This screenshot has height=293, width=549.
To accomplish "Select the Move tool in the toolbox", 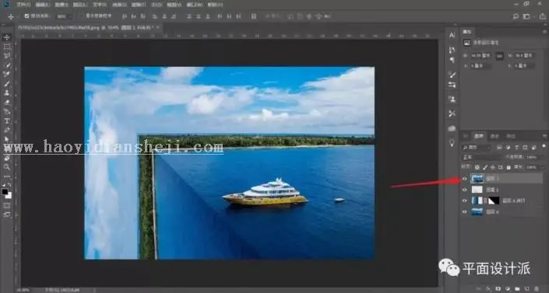I will pyautogui.click(x=7, y=37).
